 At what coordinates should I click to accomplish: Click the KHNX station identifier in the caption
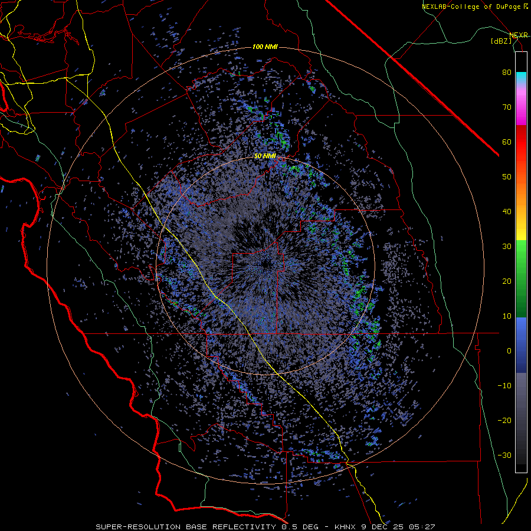[345, 527]
